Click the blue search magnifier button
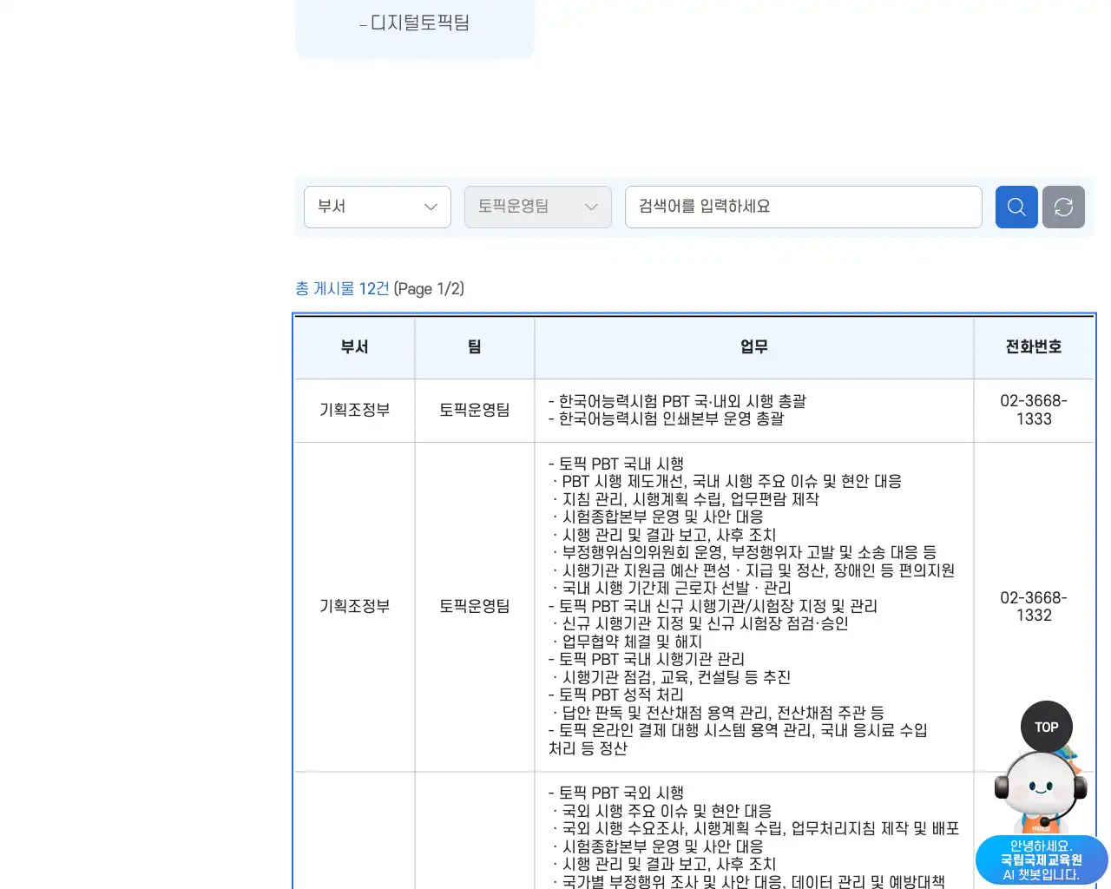 1016,207
